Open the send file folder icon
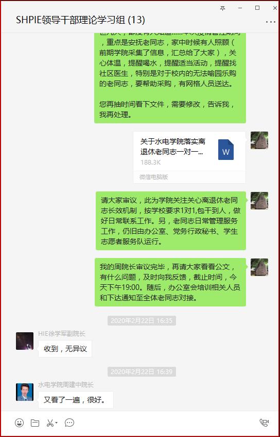The width and height of the screenshot is (280, 437). coord(35,423)
